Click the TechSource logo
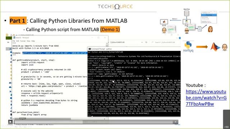 [x=115, y=6]
